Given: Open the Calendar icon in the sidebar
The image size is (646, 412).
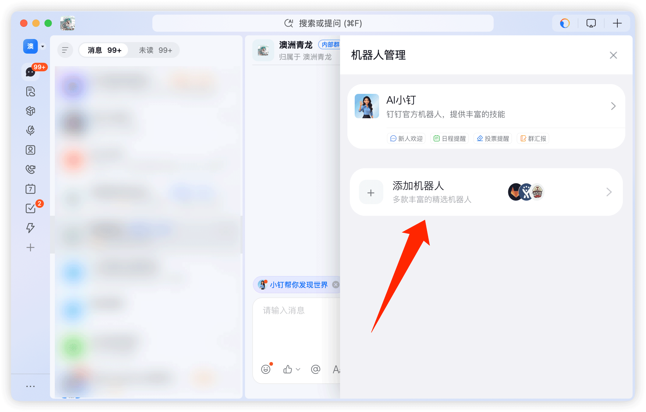Looking at the screenshot, I should tap(30, 189).
